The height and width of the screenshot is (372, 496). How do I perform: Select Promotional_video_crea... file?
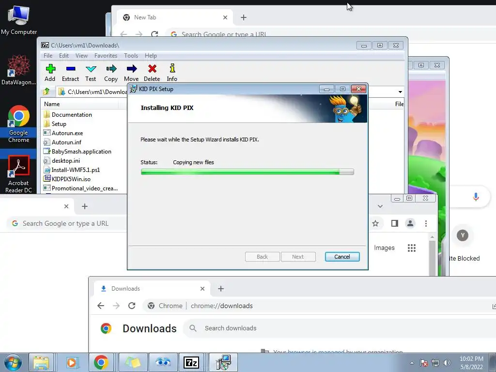pos(84,188)
